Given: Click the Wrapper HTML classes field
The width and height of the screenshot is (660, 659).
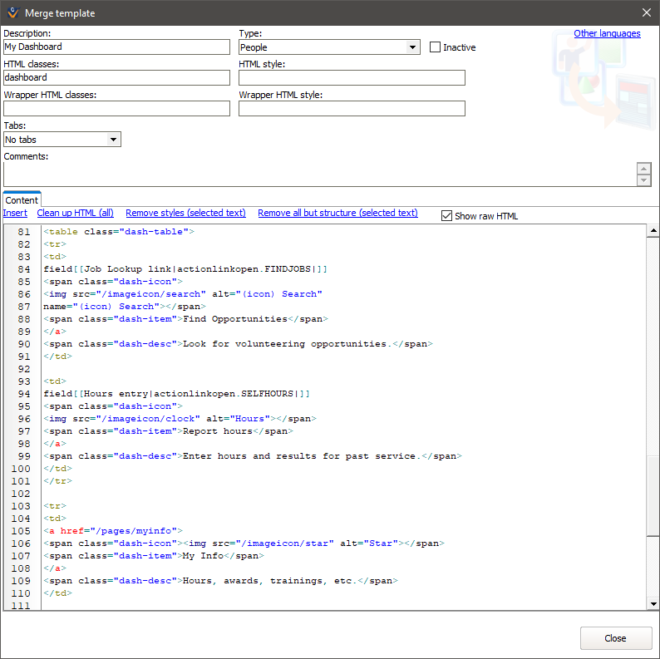Looking at the screenshot, I should coord(116,108).
